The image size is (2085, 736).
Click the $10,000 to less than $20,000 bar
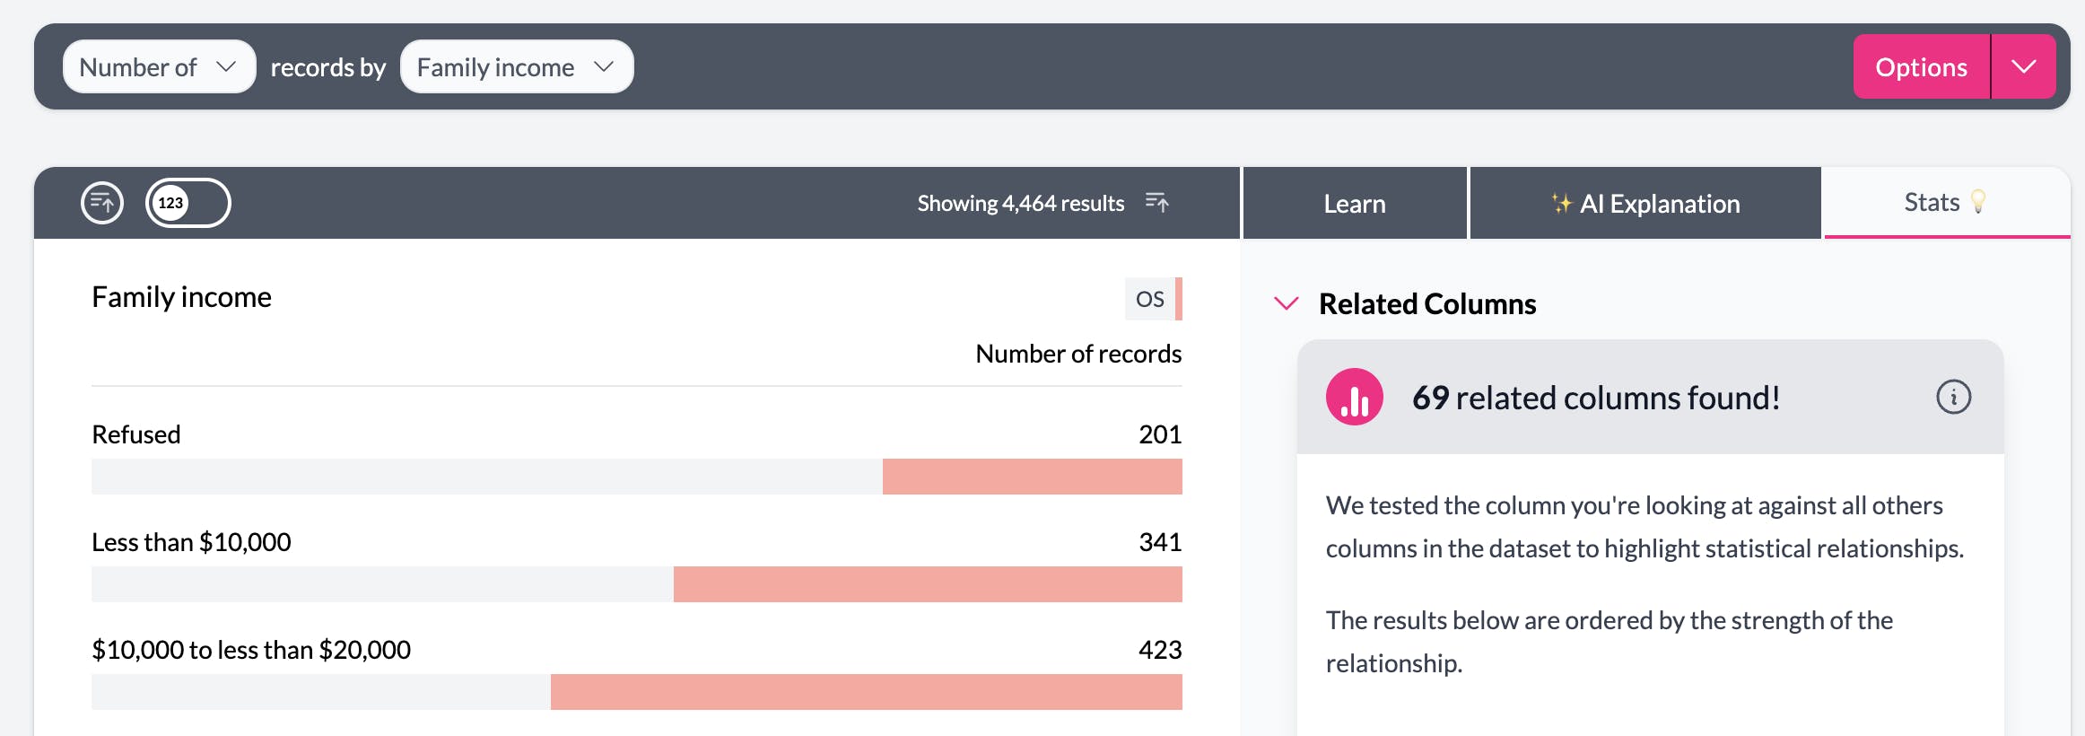(866, 692)
